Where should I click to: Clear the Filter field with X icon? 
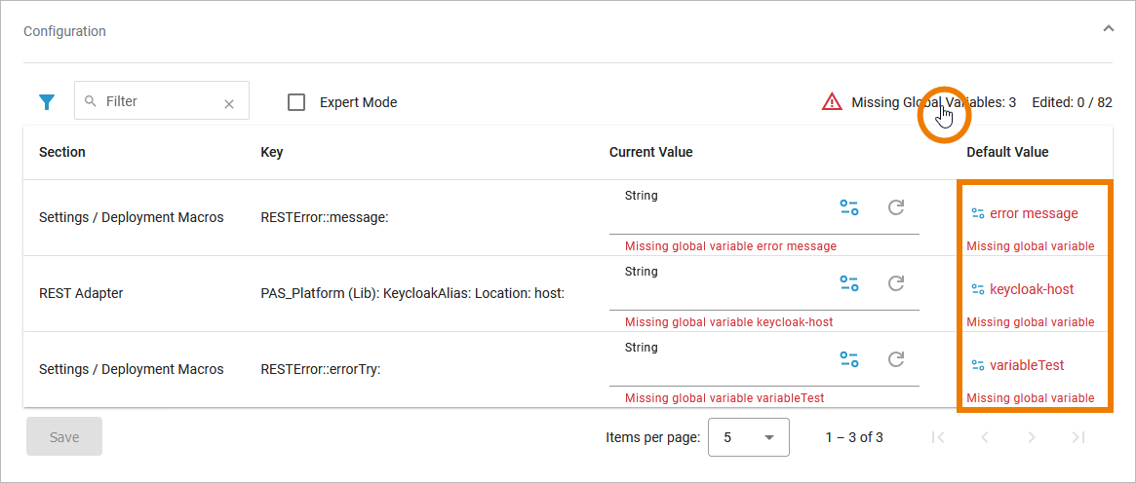[x=229, y=104]
